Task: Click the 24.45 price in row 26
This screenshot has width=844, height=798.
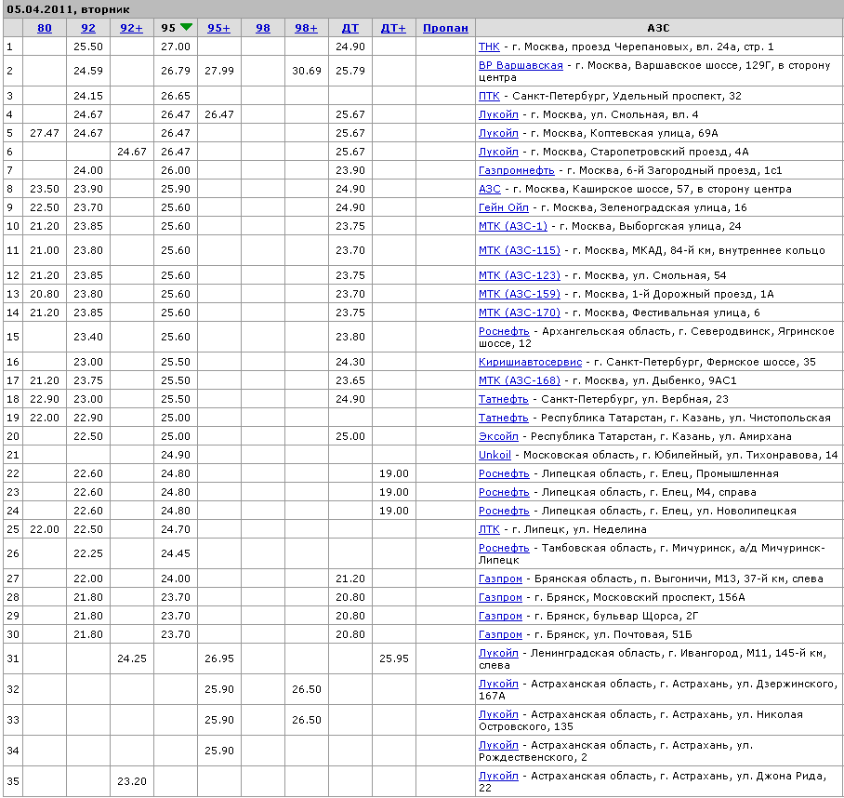Action: pyautogui.click(x=176, y=553)
